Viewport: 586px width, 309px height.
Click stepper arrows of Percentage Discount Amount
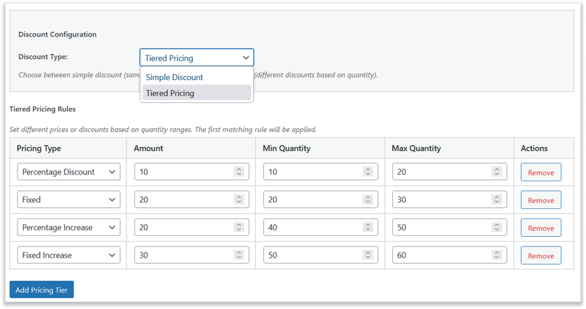239,172
